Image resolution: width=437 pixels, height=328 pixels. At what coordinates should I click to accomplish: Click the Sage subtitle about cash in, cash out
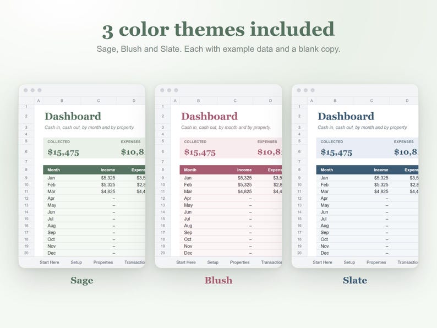[90, 127]
